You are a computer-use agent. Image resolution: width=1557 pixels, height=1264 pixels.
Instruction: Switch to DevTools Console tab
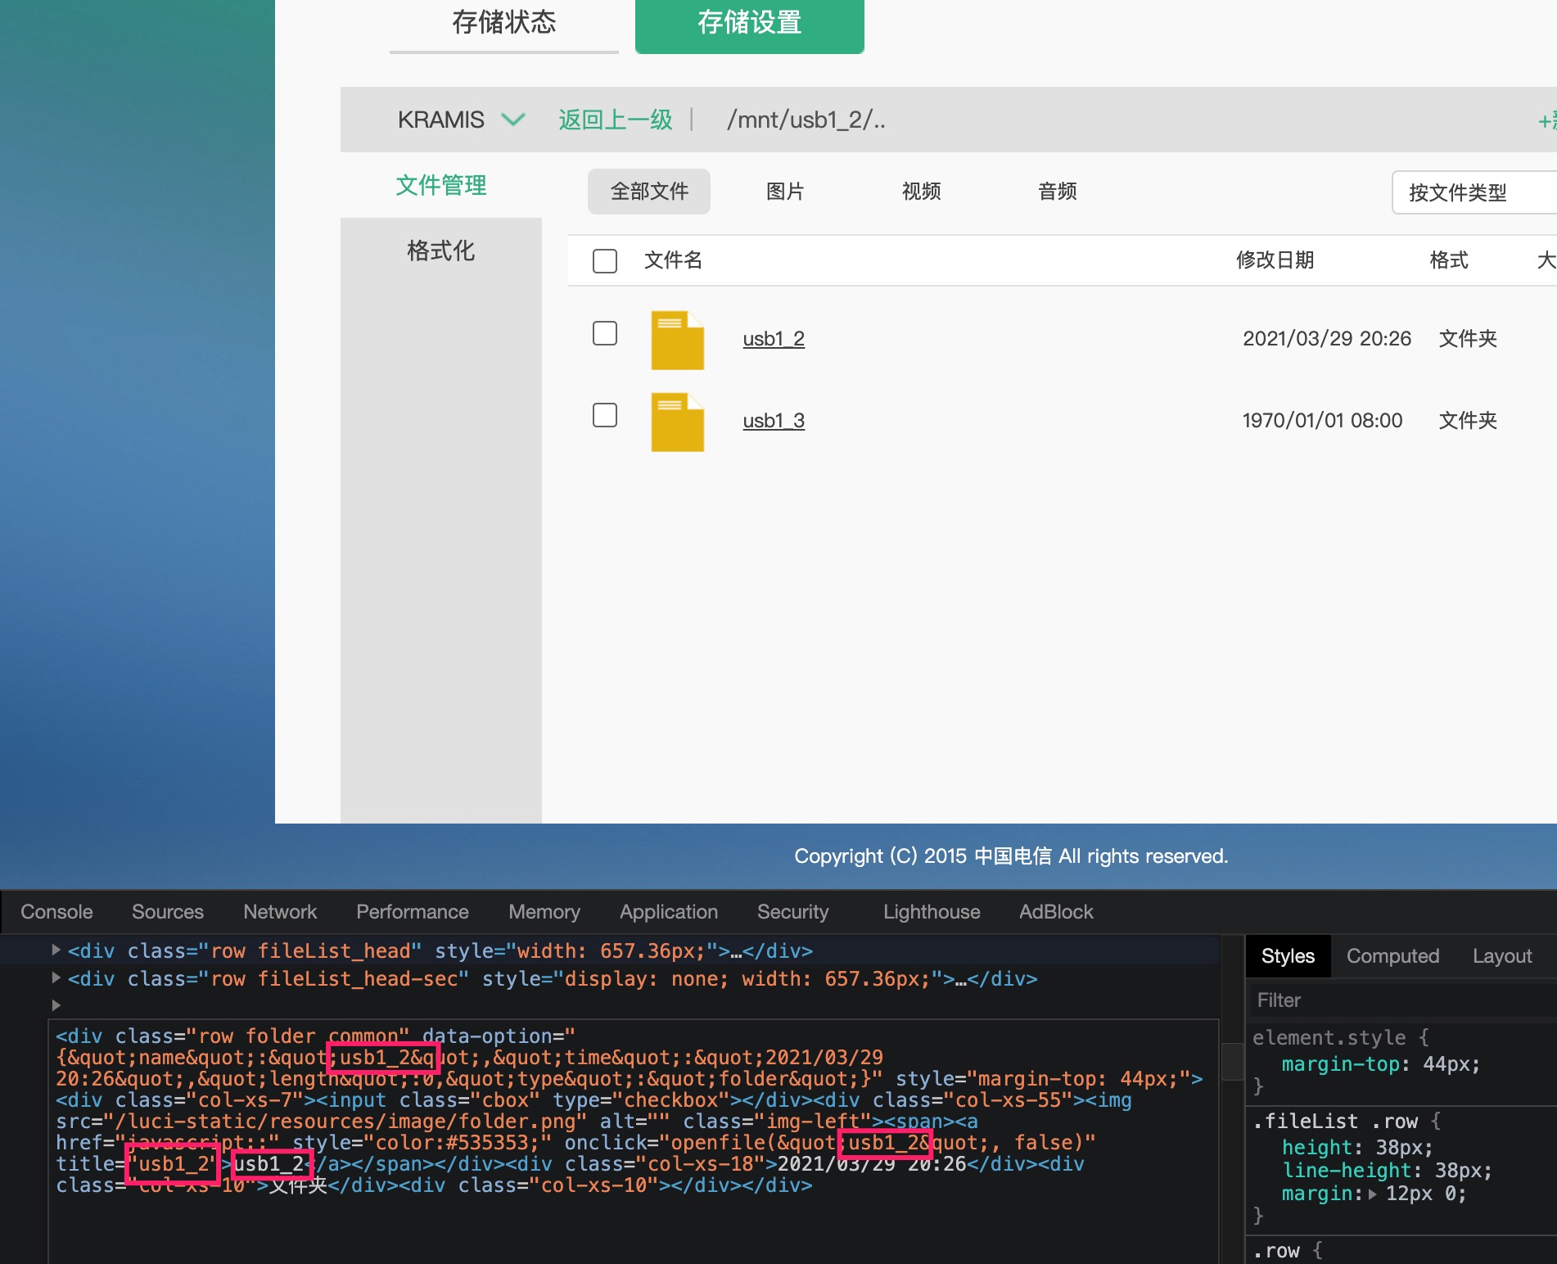[56, 912]
